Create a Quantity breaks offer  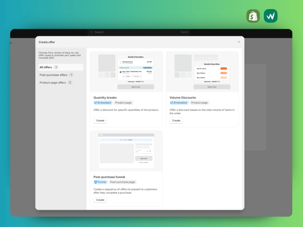(x=100, y=121)
